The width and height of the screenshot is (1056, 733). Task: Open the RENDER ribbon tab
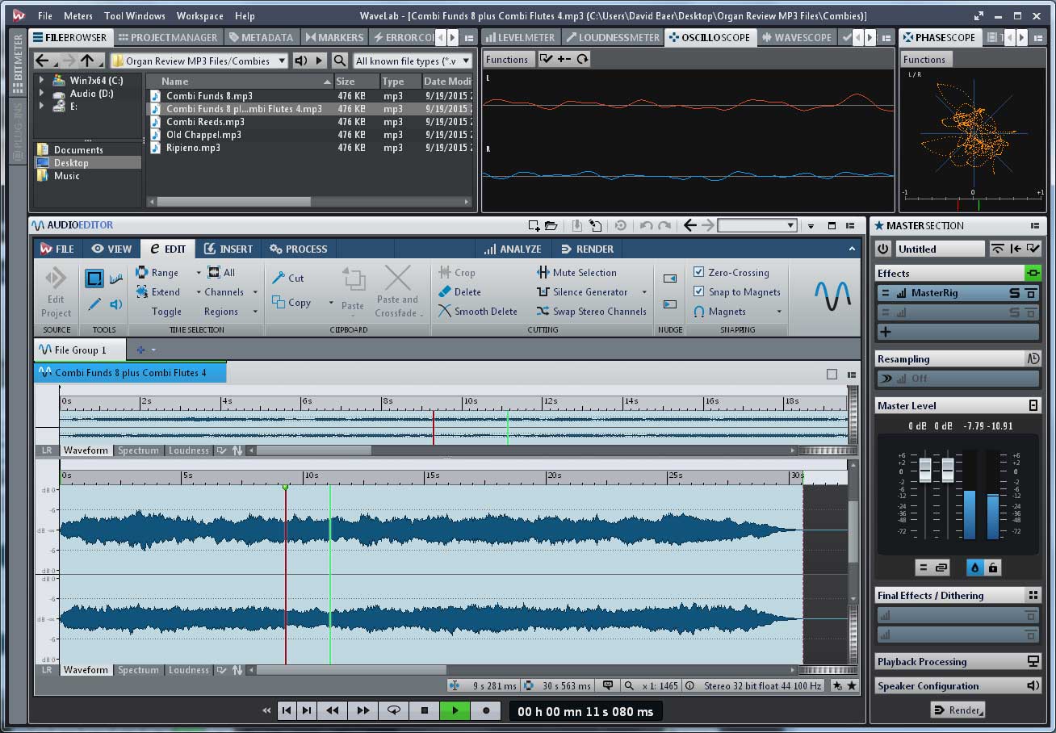(588, 249)
